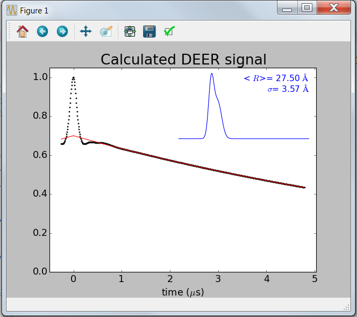Toggle the Pan axes tool

tap(85, 32)
